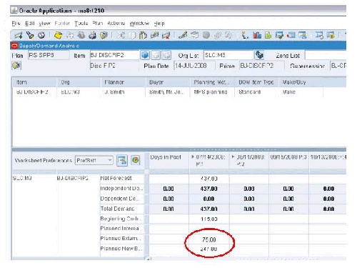Viewport: 357px width, 268px height.
Task: Click the Cut scissors toolbar icon
Action: (121, 36)
